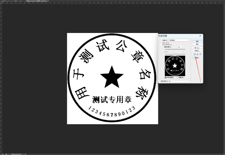The width and height of the screenshot is (225, 155).
Task: Open the Selection Preview (选区预览) dropdown
Action: [180, 81]
